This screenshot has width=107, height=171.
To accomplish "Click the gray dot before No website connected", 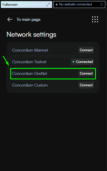I will (x=57, y=5).
